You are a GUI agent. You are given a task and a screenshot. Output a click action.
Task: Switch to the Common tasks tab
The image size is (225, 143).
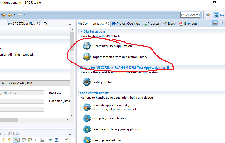[93, 24]
